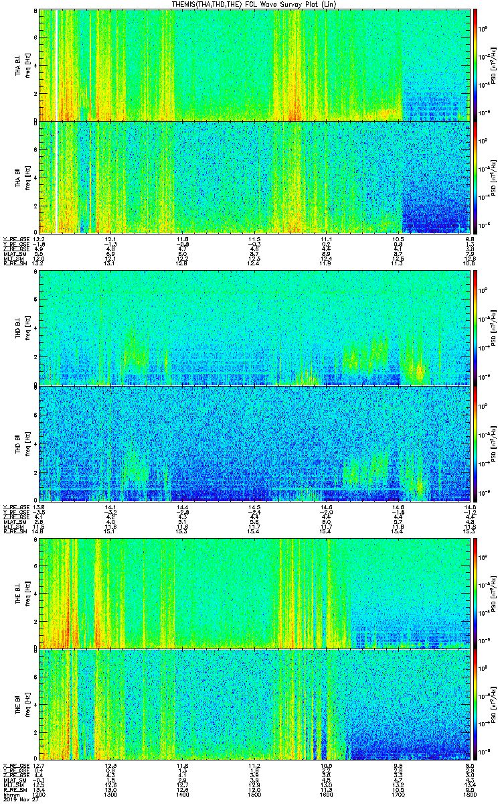This screenshot has height=804, width=502.
Task: Click the PSD label next to THE B-parallel color bar
Action: click(495, 704)
